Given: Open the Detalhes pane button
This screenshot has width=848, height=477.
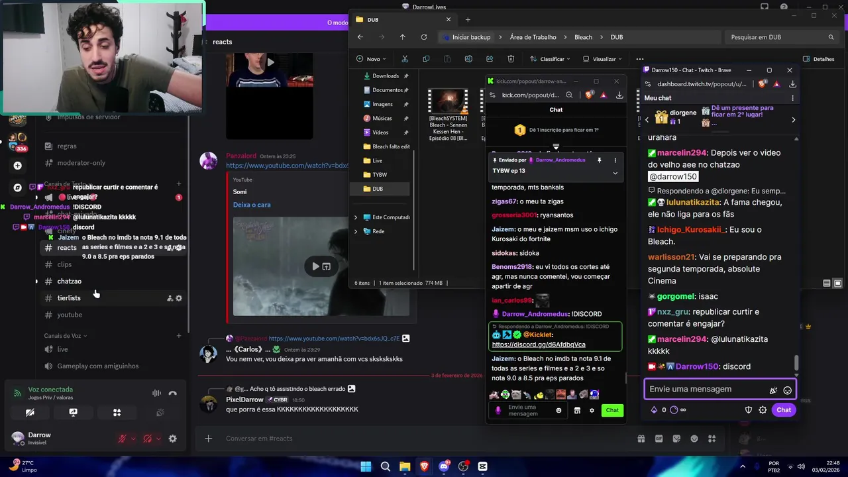Looking at the screenshot, I should pos(818,59).
